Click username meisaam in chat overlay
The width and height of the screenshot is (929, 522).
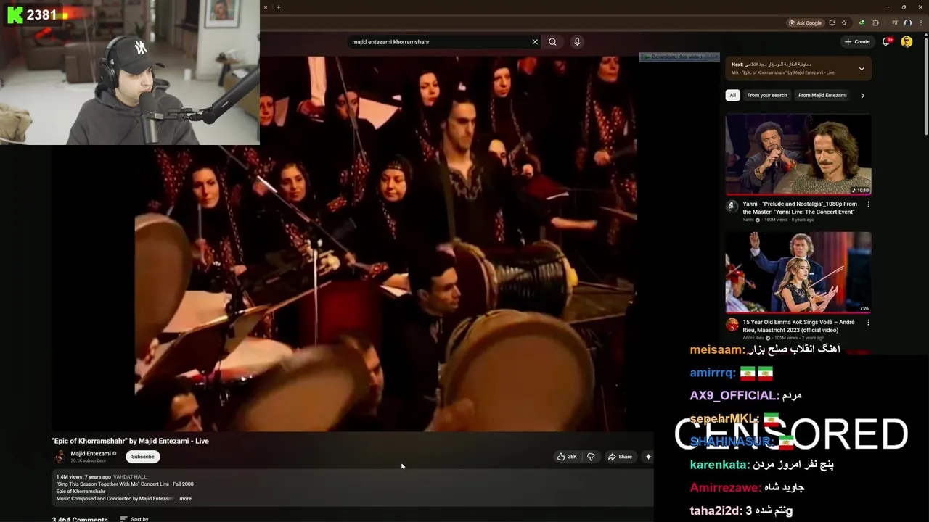coord(717,349)
